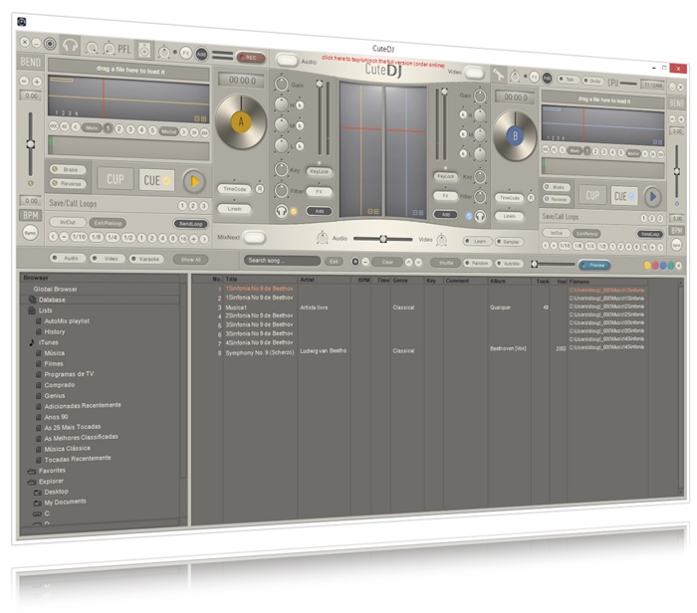
Task: Click the left channel Filter knob
Action: tap(281, 190)
